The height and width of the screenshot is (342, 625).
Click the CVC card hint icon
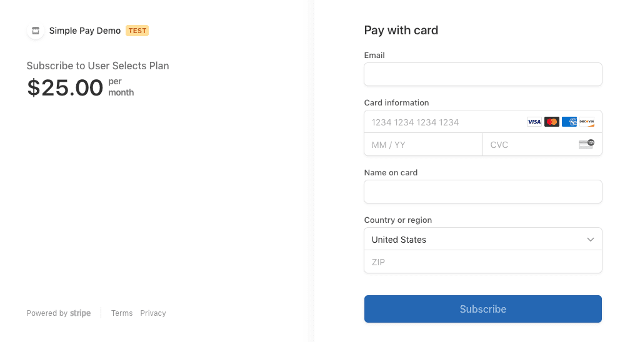[x=586, y=144]
